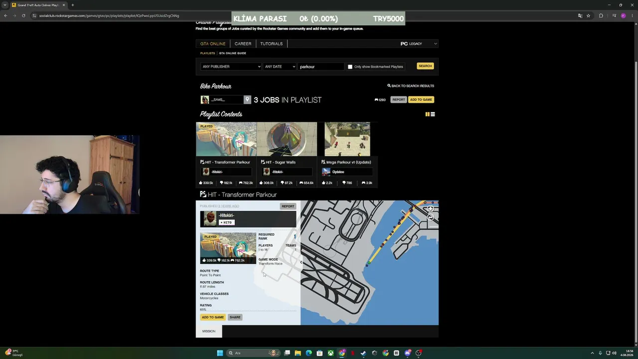Zoom in on the map
Image resolution: width=638 pixels, height=359 pixels.
pyautogui.click(x=430, y=208)
